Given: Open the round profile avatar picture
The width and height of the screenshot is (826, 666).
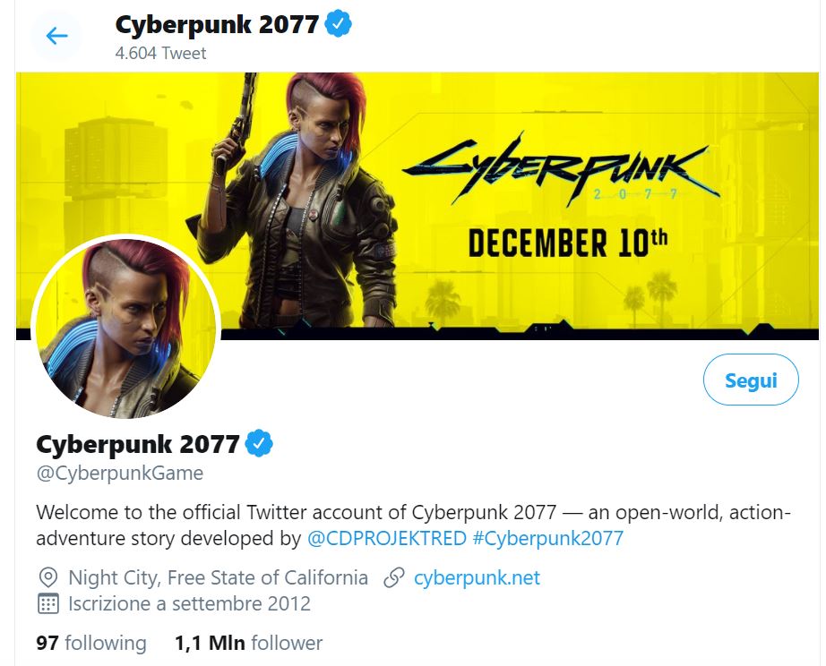Looking at the screenshot, I should click(125, 329).
